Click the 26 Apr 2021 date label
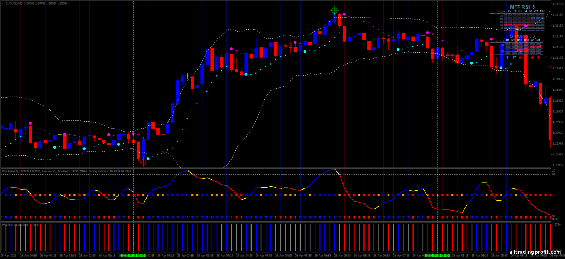The width and height of the screenshot is (565, 259). (9, 255)
